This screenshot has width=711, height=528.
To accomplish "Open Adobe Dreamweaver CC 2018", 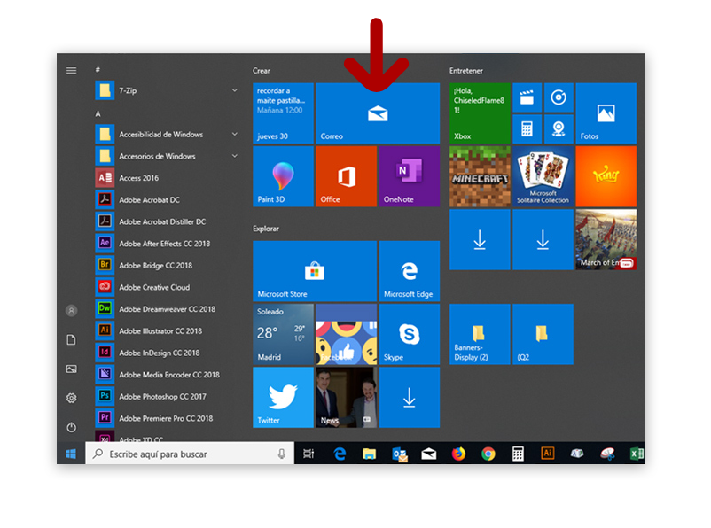I will [x=167, y=308].
